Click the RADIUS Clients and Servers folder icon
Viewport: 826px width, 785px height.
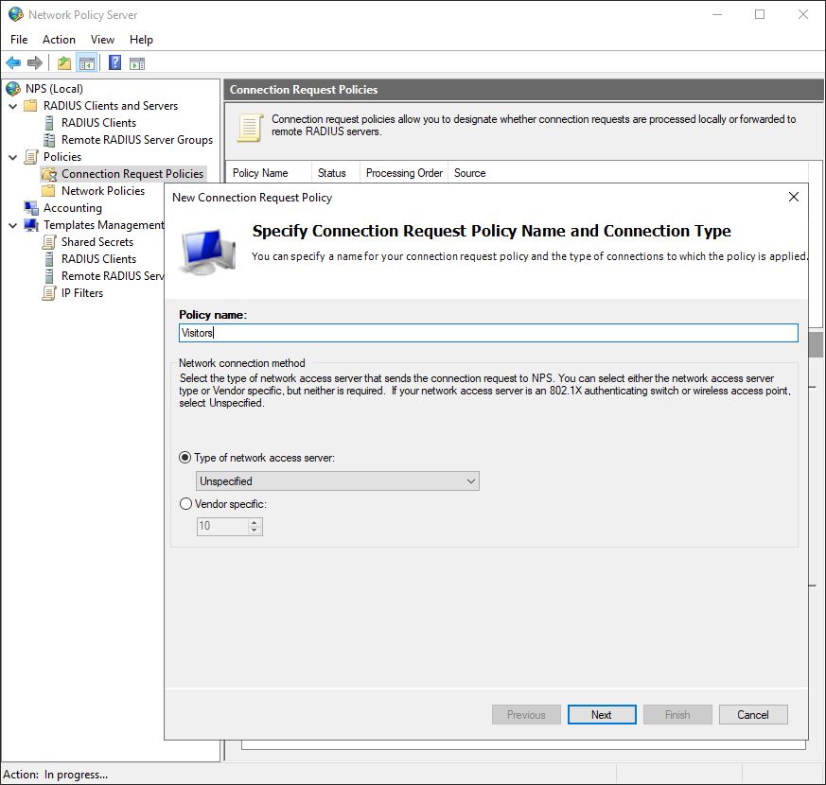[31, 105]
